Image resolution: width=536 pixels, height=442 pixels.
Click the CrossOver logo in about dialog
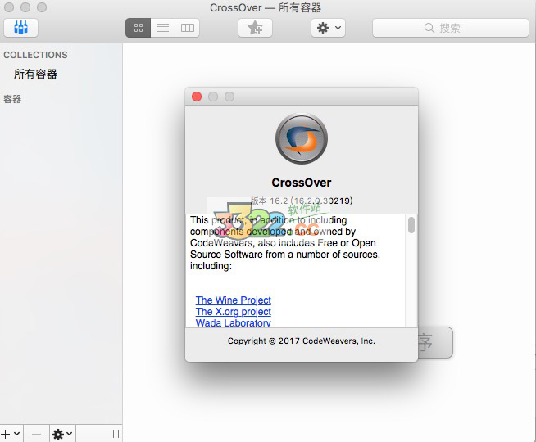[x=302, y=138]
